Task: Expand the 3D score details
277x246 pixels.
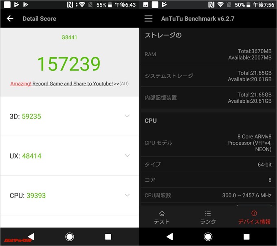Action: click(127, 116)
